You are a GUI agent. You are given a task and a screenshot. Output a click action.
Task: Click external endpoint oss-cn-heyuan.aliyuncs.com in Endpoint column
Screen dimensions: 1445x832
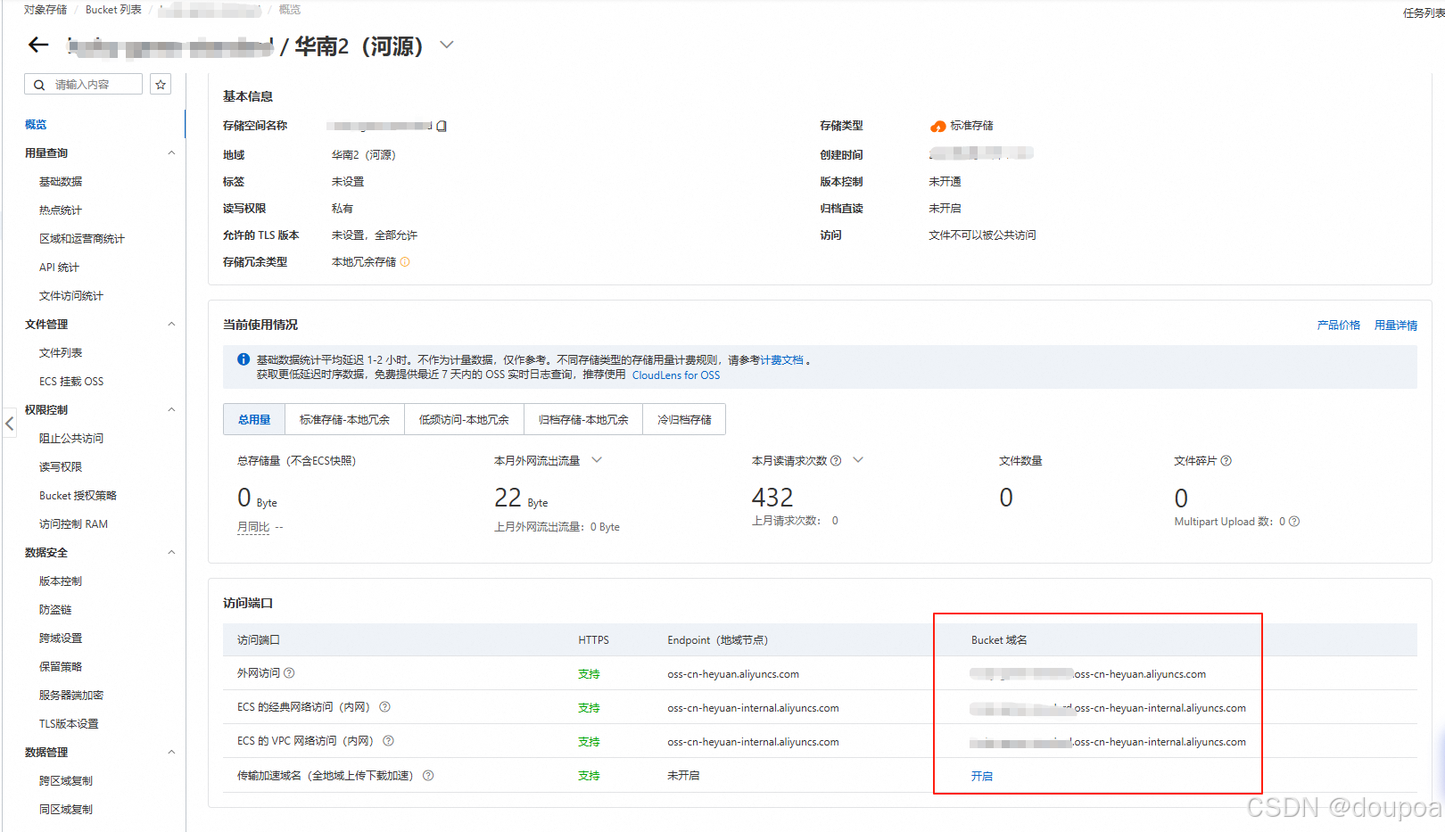(733, 674)
